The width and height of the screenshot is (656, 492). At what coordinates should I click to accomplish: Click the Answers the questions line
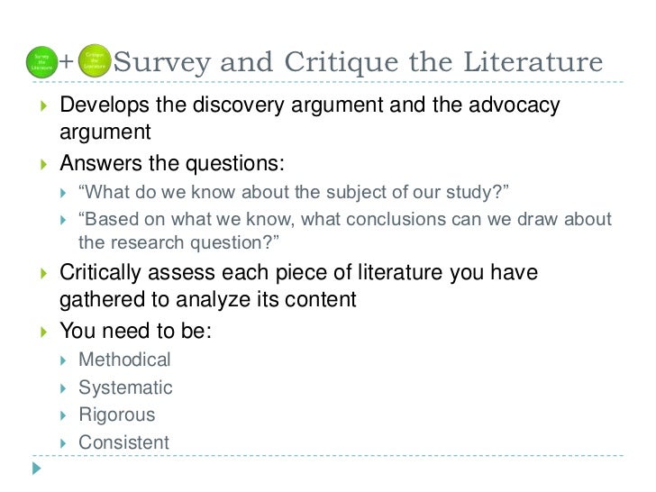pos(172,164)
